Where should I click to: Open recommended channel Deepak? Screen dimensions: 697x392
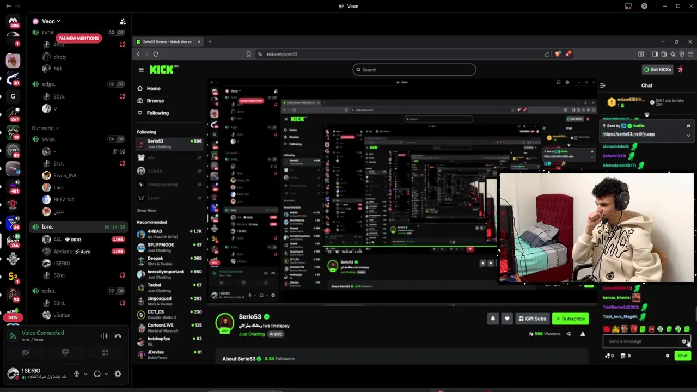(x=169, y=261)
